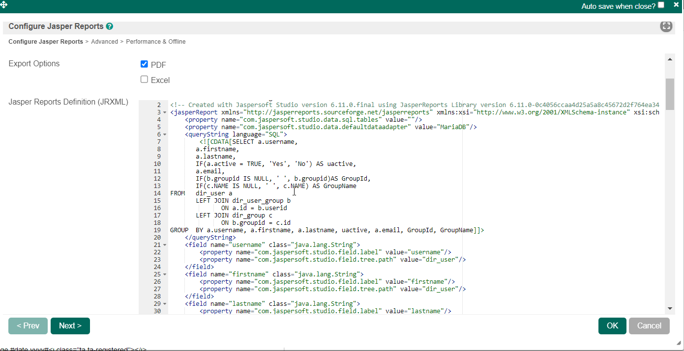Collapse the username field at line 21
The image size is (684, 351).
pyautogui.click(x=165, y=245)
